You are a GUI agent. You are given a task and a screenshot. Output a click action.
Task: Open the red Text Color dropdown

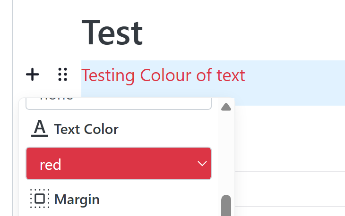tap(118, 164)
